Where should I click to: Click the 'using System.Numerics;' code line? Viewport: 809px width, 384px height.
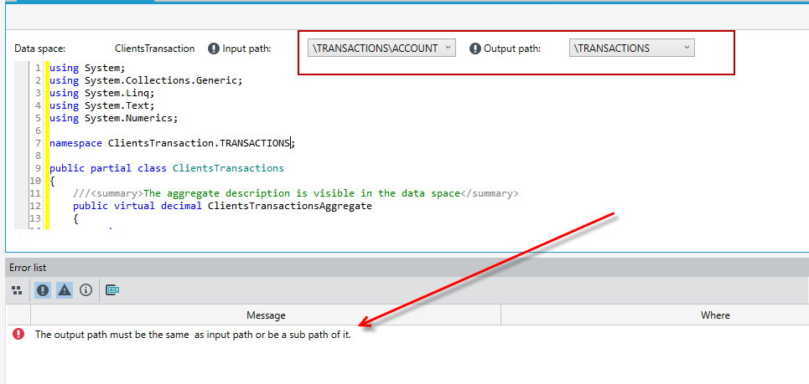[113, 118]
